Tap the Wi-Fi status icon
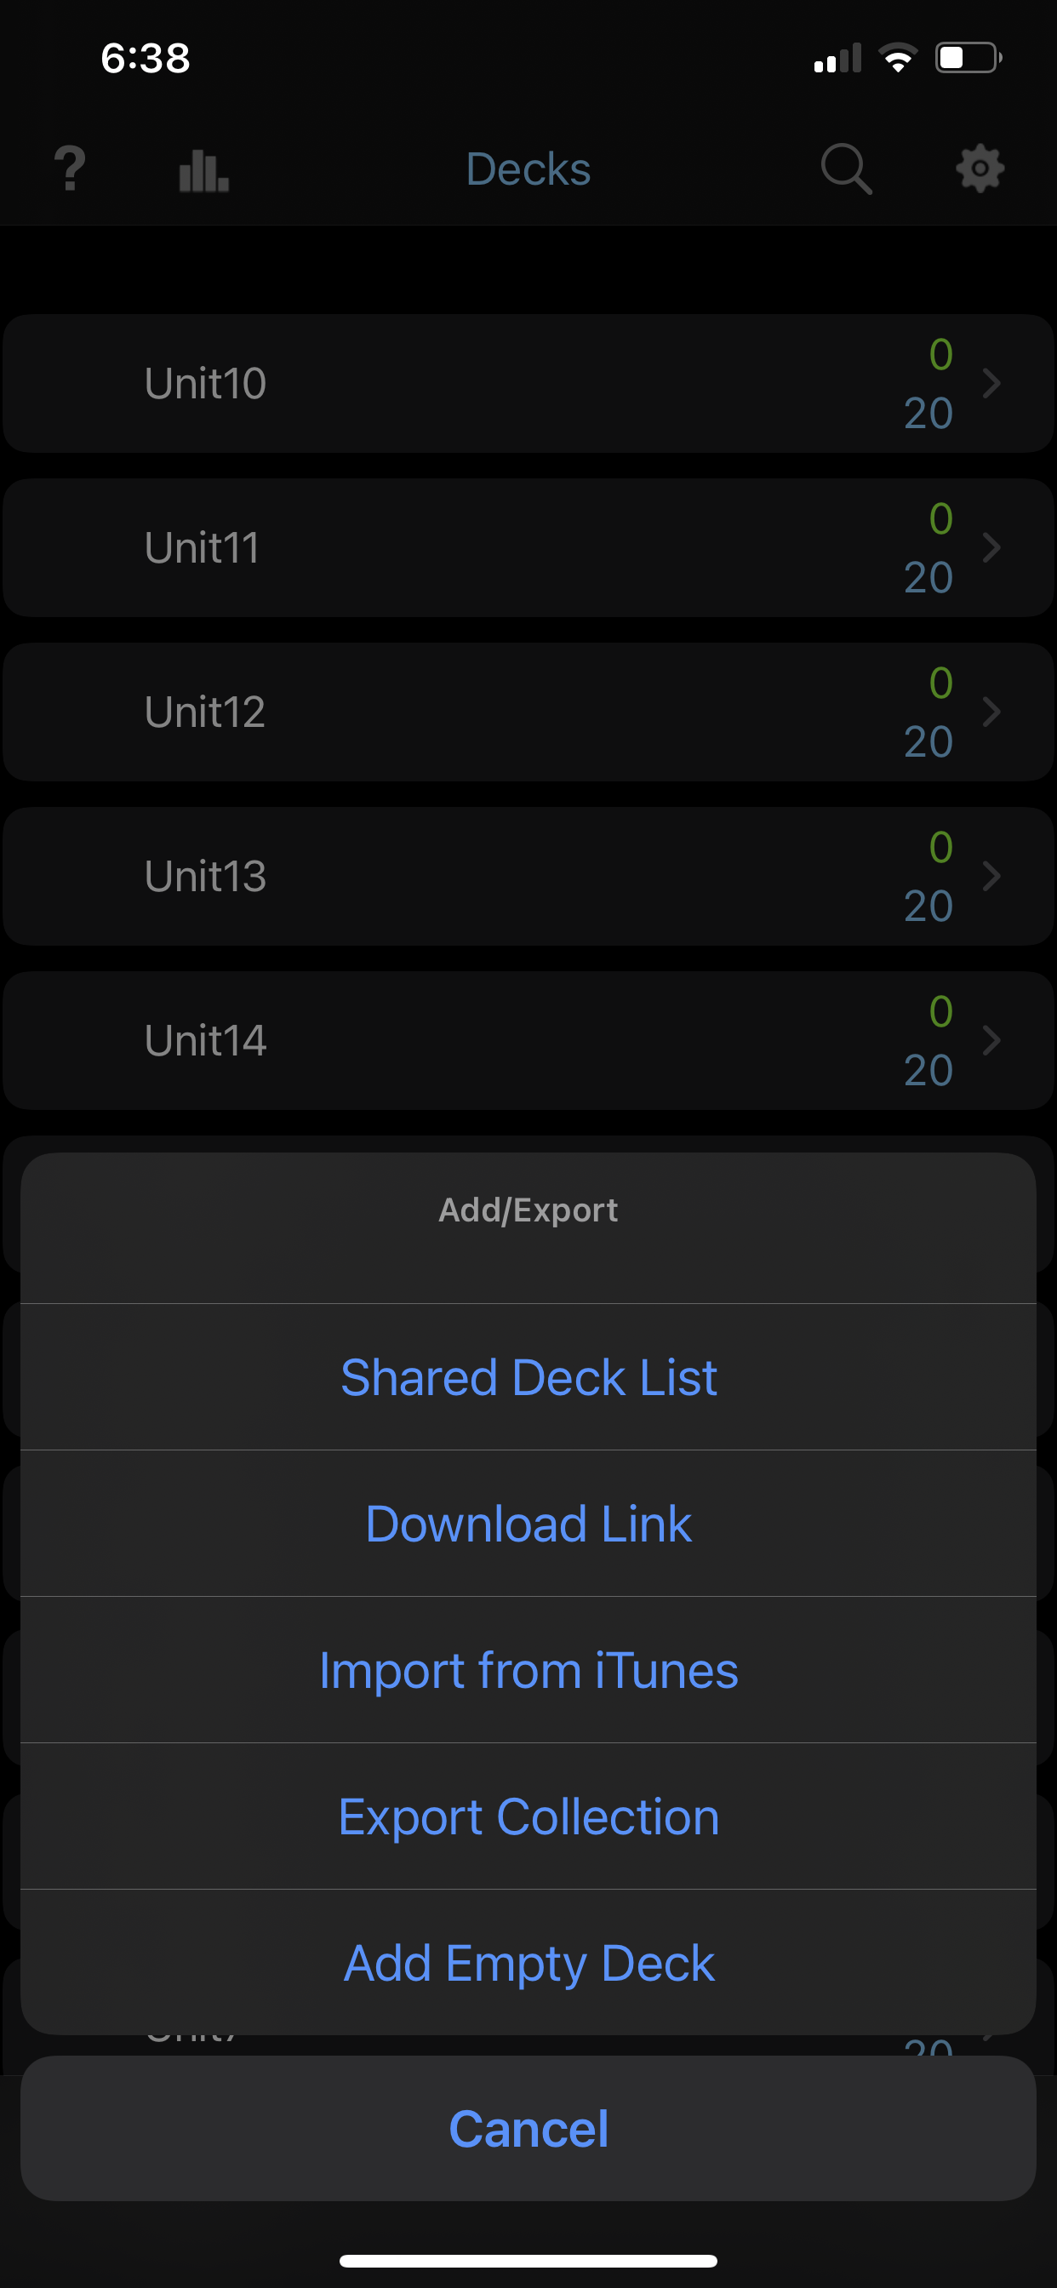Viewport: 1057px width, 2288px height. (x=898, y=59)
